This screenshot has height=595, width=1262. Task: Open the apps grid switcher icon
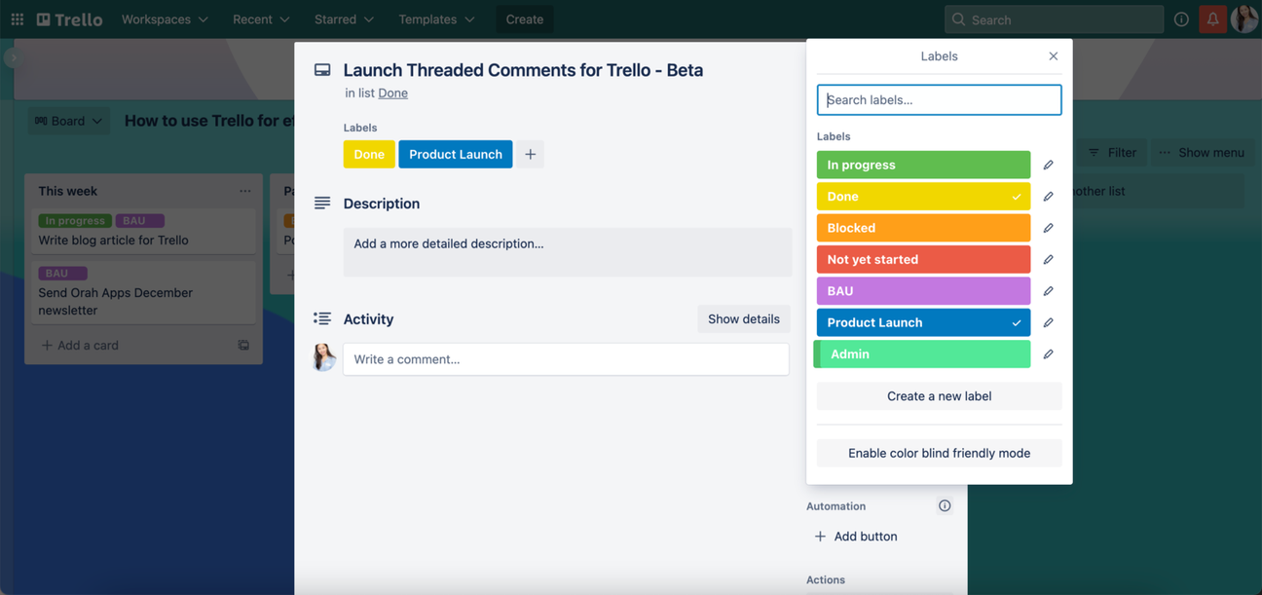click(17, 19)
